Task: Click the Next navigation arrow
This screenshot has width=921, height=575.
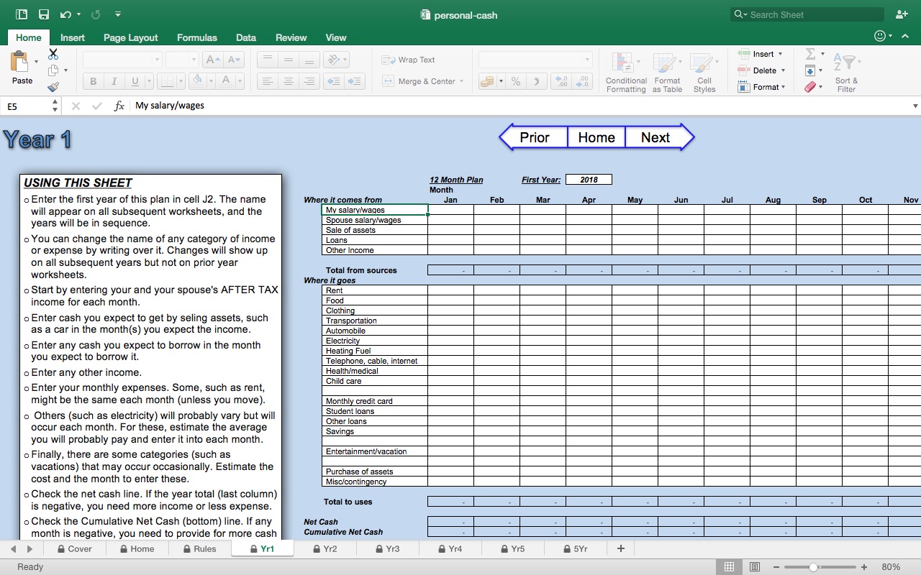Action: tap(655, 137)
